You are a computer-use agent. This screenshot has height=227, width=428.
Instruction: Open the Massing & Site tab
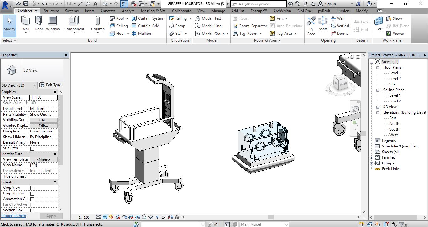point(153,11)
